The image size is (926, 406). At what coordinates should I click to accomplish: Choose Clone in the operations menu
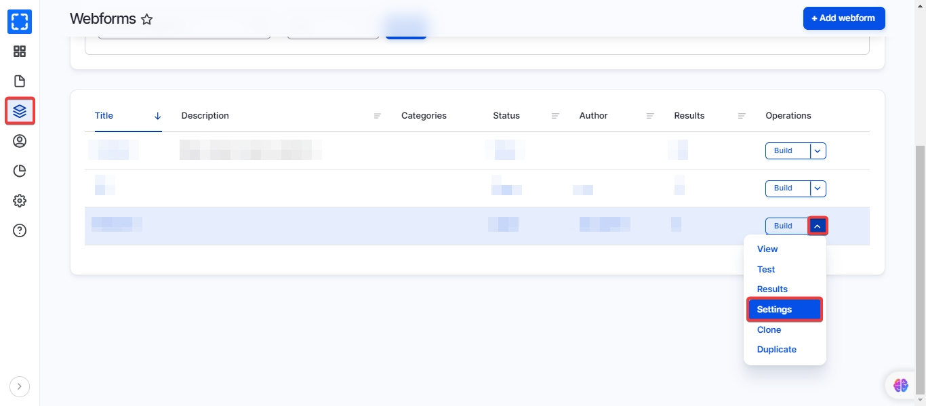click(769, 329)
